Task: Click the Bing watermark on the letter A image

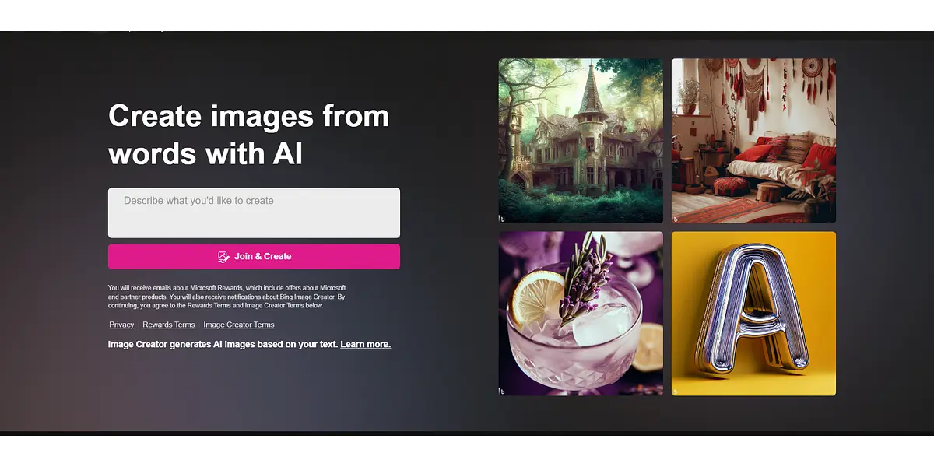Action: pos(676,391)
